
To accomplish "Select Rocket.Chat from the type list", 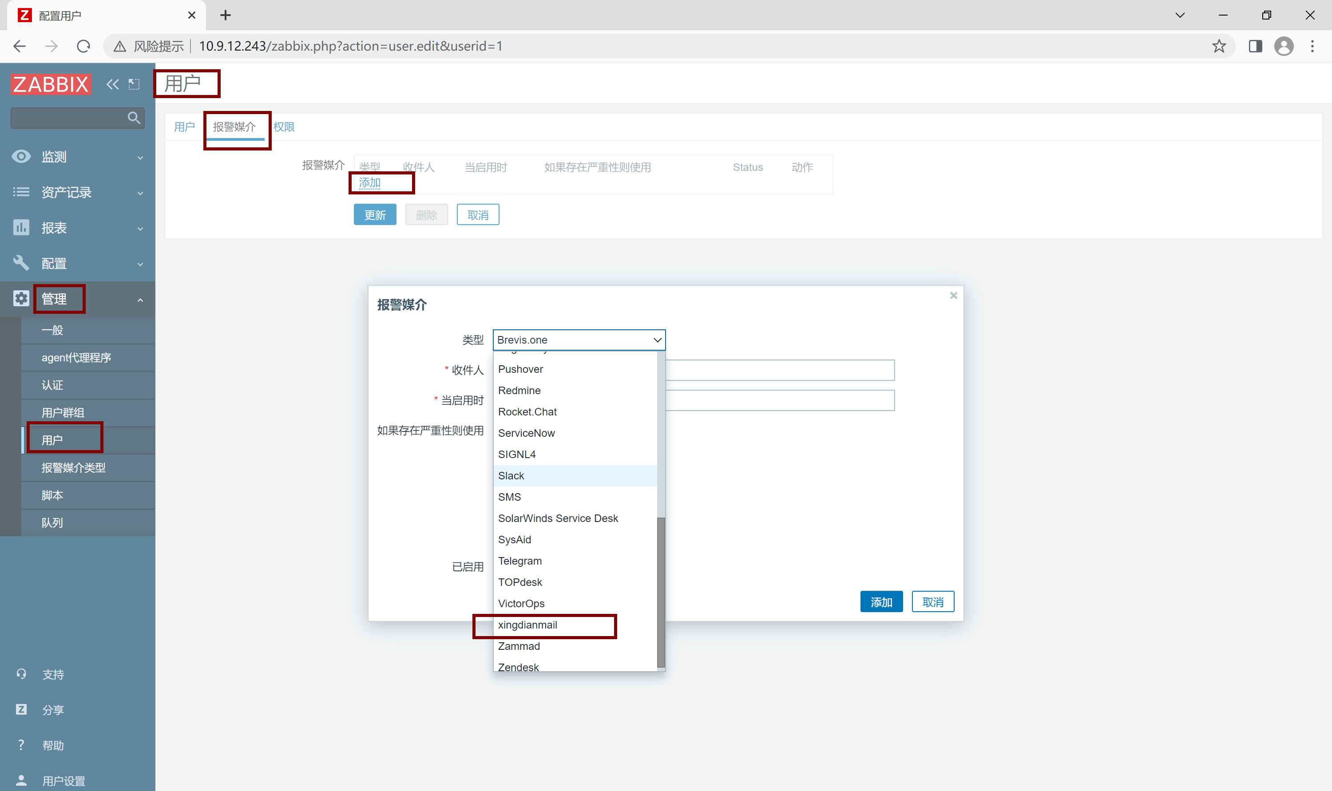I will [x=575, y=412].
